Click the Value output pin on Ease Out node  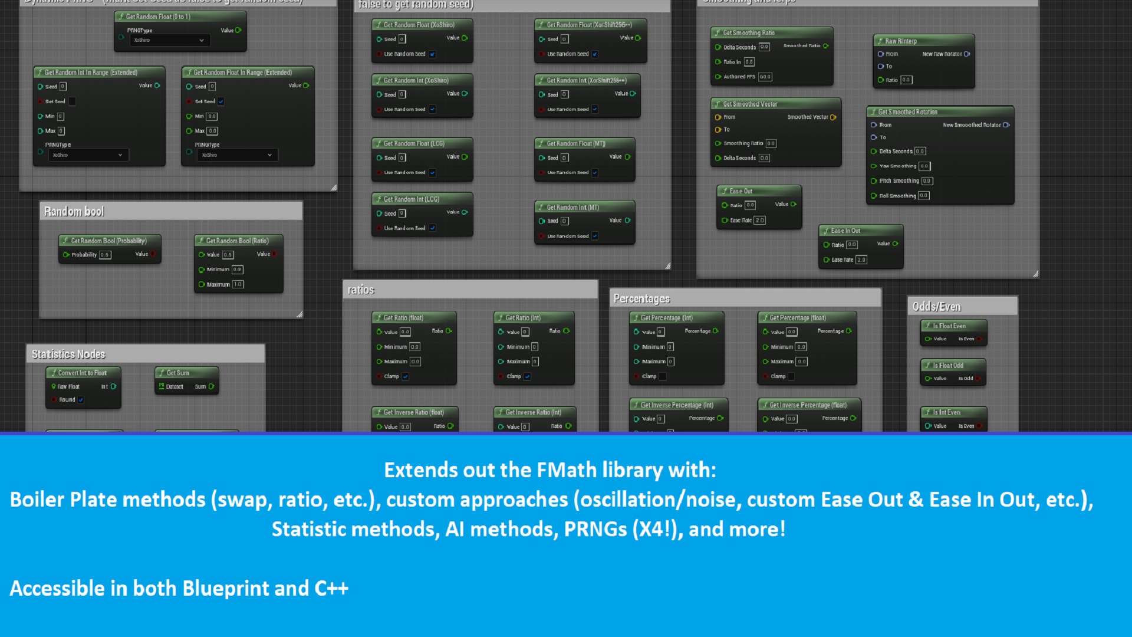(794, 204)
